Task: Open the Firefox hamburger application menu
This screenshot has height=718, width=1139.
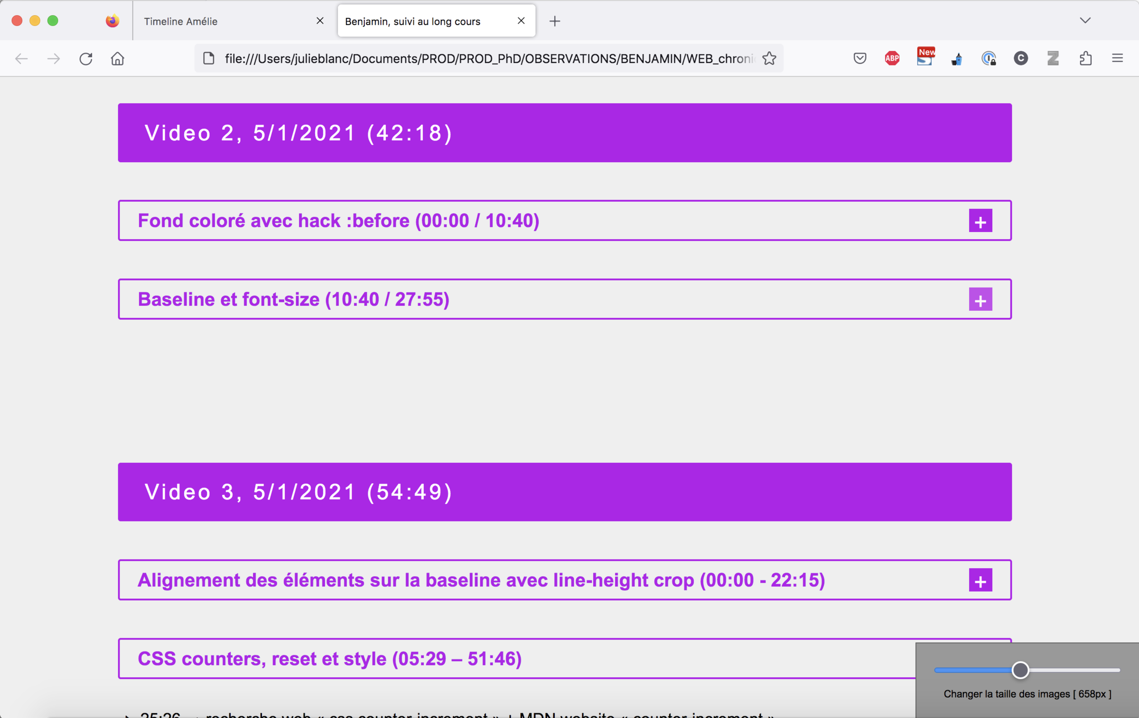Action: 1117,58
